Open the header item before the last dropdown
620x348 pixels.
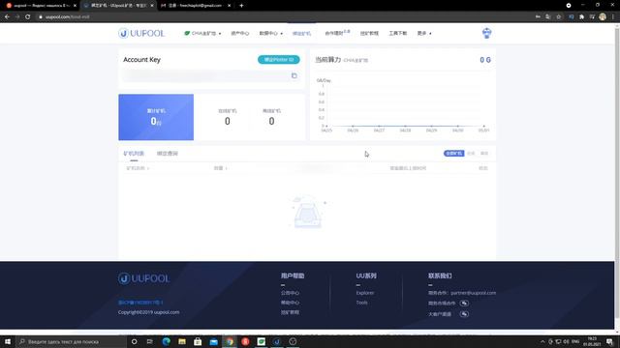point(397,33)
